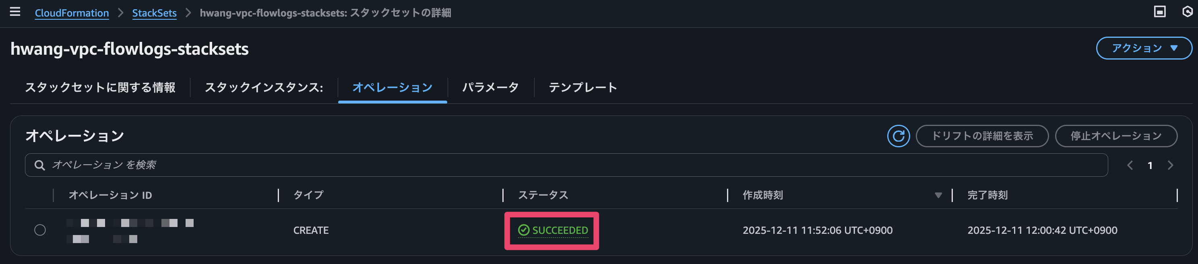Image resolution: width=1198 pixels, height=264 pixels.
Task: Open the StackSets breadcrumb link
Action: (155, 12)
